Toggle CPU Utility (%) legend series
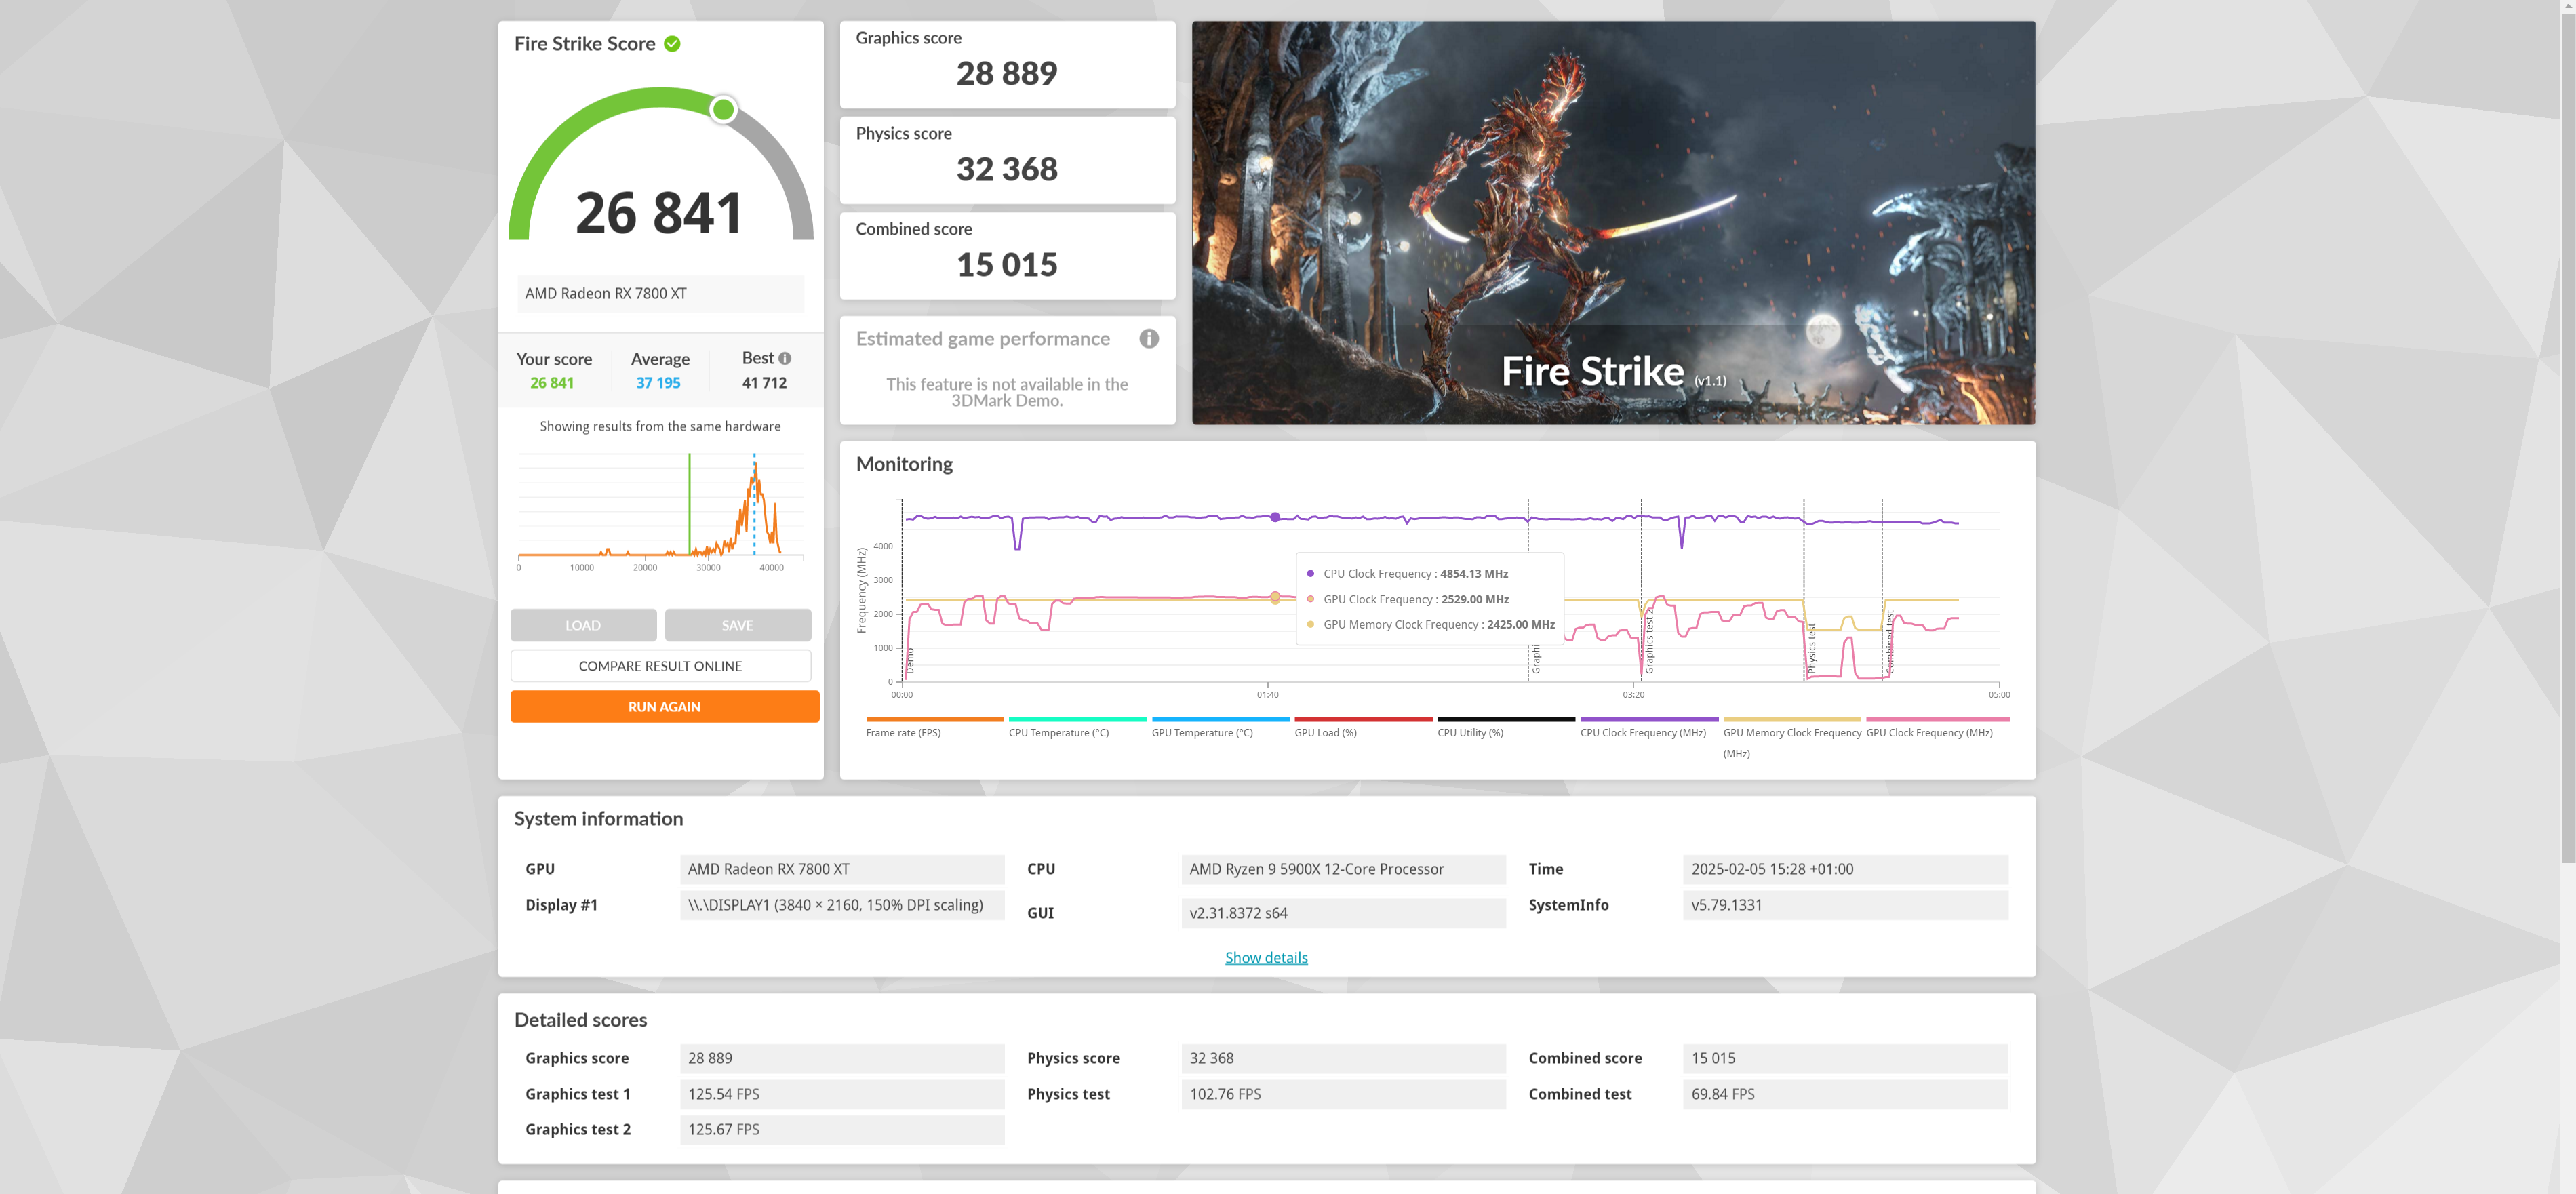Viewport: 2576px width, 1194px height. pos(1470,732)
